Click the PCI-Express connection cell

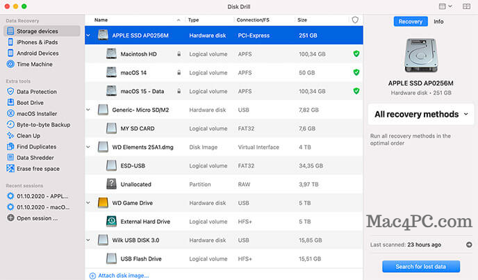[254, 35]
